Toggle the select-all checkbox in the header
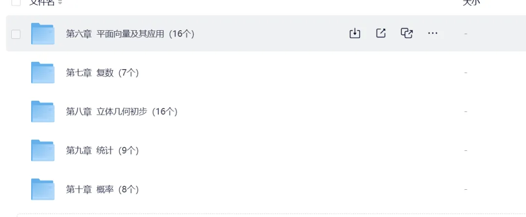This screenshot has height=217, width=526. pos(16,2)
